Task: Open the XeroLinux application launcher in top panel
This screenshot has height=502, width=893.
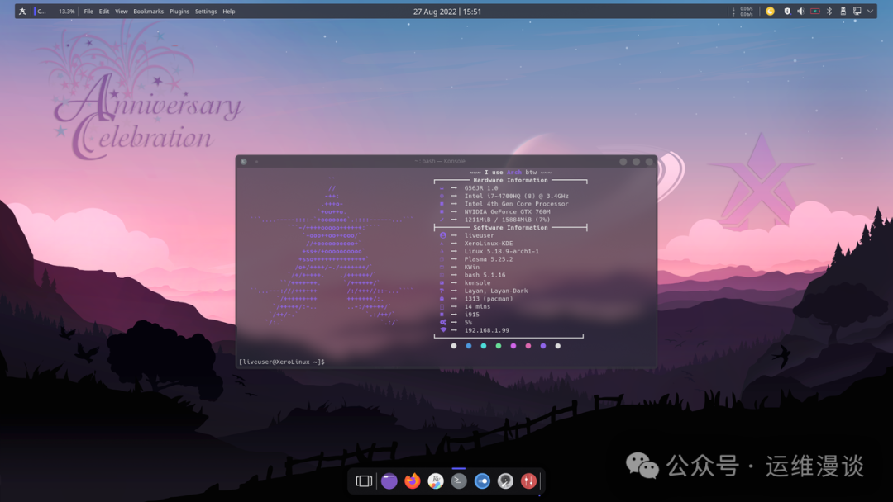Action: (x=21, y=11)
